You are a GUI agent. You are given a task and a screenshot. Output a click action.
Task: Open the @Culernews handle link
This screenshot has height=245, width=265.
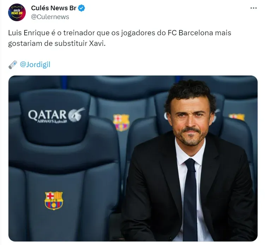click(x=50, y=17)
